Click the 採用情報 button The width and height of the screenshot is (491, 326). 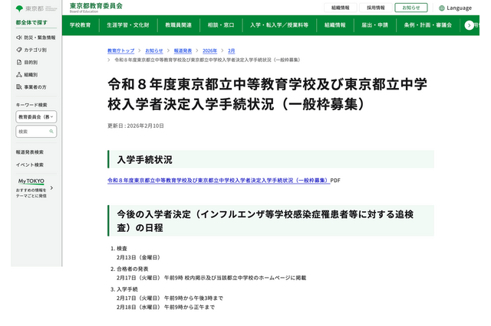click(x=375, y=8)
